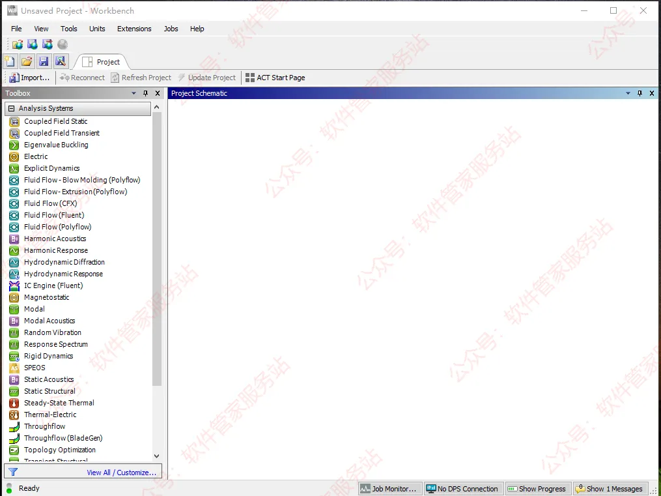Click the Toolbox scroll up arrow
The height and width of the screenshot is (496, 661).
(x=157, y=107)
